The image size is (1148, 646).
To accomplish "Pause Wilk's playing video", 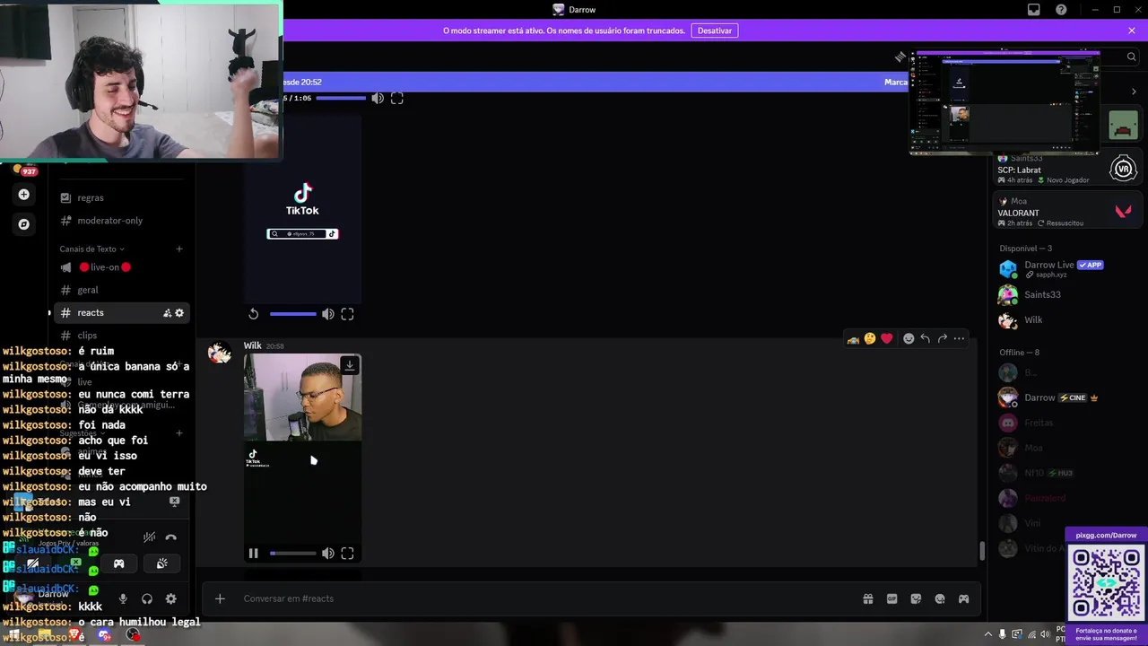I will pyautogui.click(x=254, y=554).
